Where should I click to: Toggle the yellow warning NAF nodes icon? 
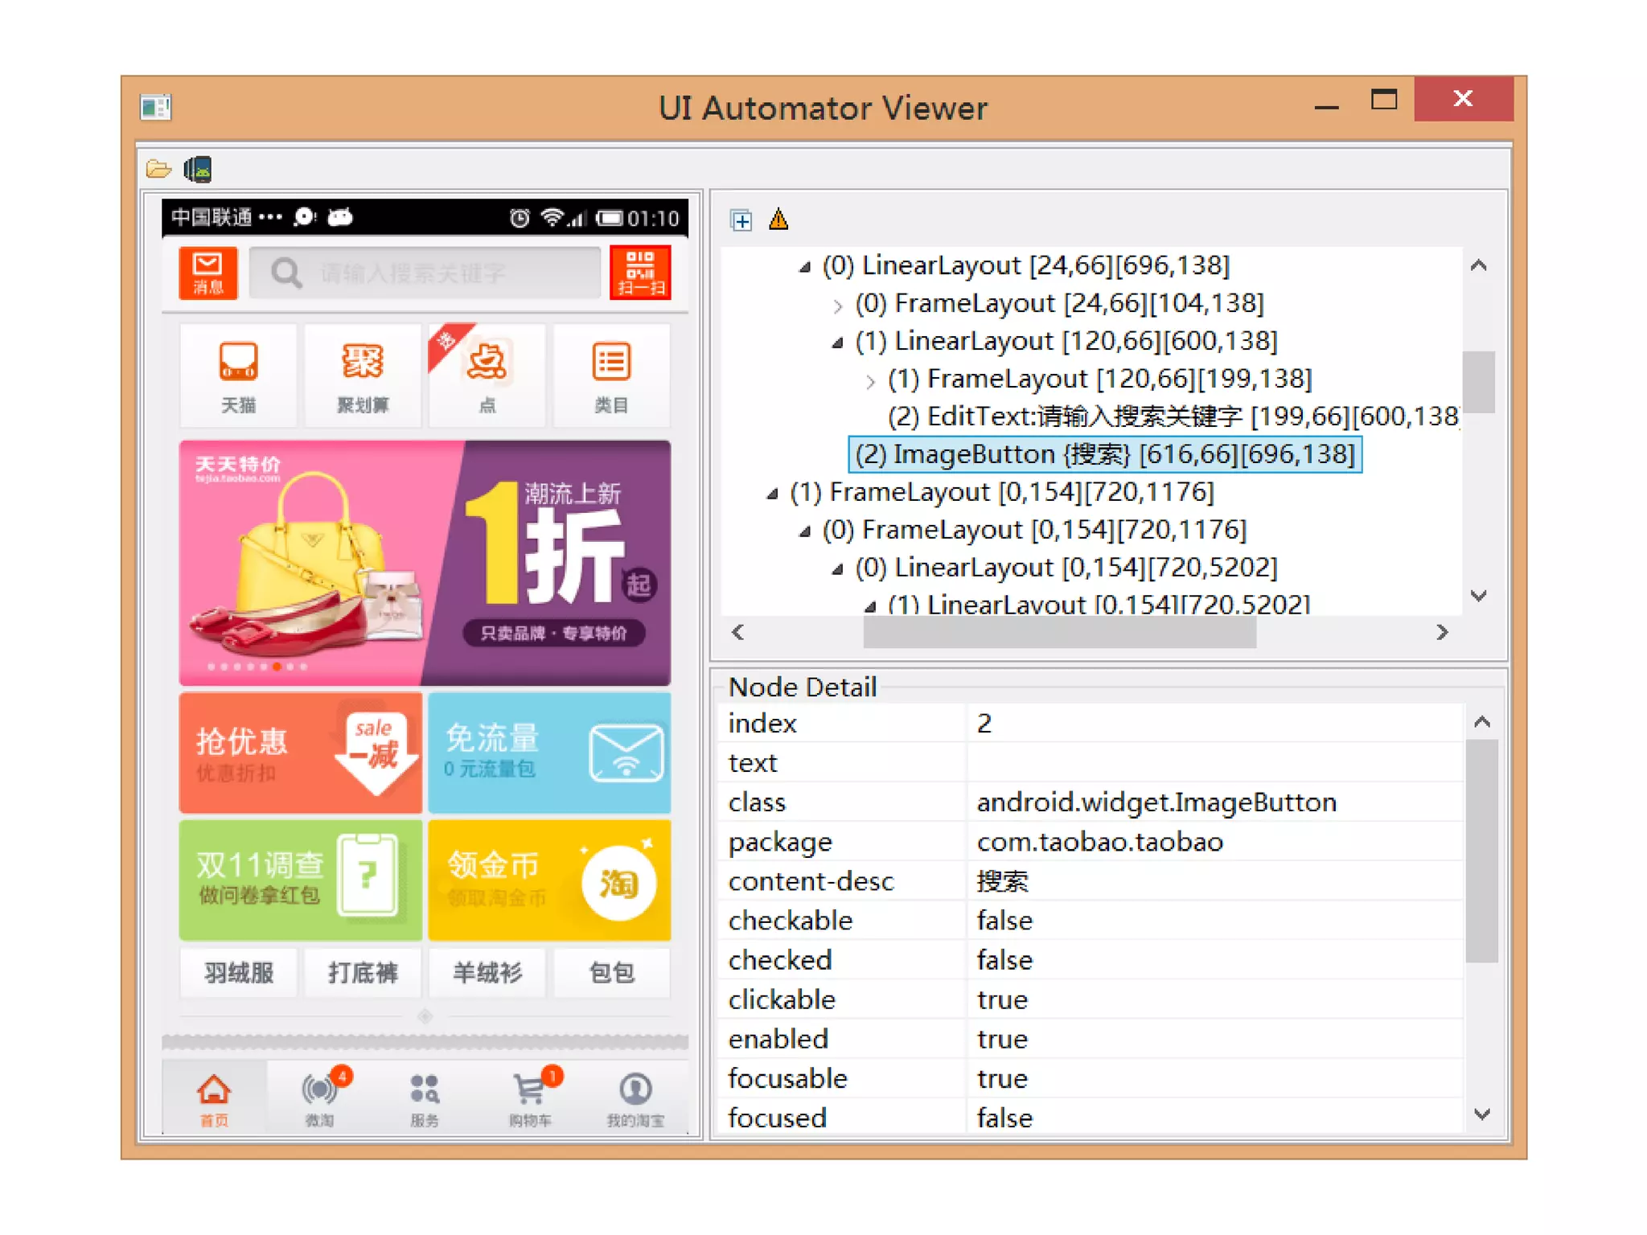pos(778,220)
